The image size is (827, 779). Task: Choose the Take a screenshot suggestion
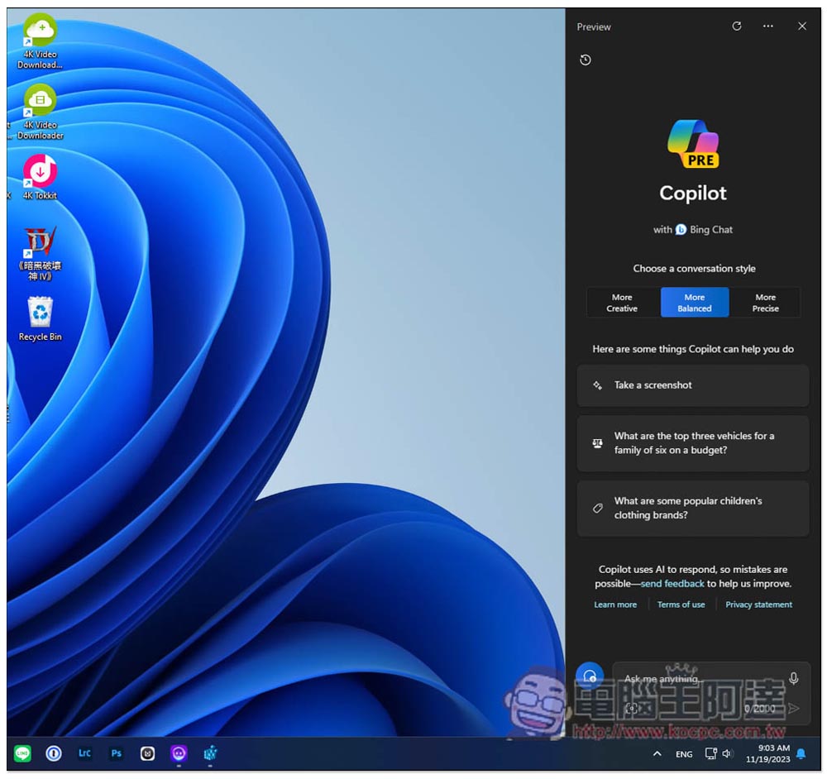click(692, 385)
